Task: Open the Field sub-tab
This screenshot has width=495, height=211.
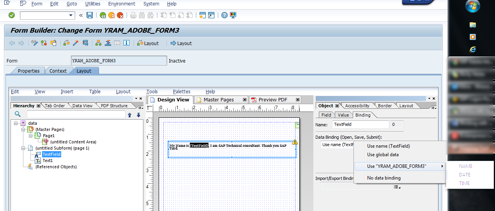Action: (x=326, y=115)
